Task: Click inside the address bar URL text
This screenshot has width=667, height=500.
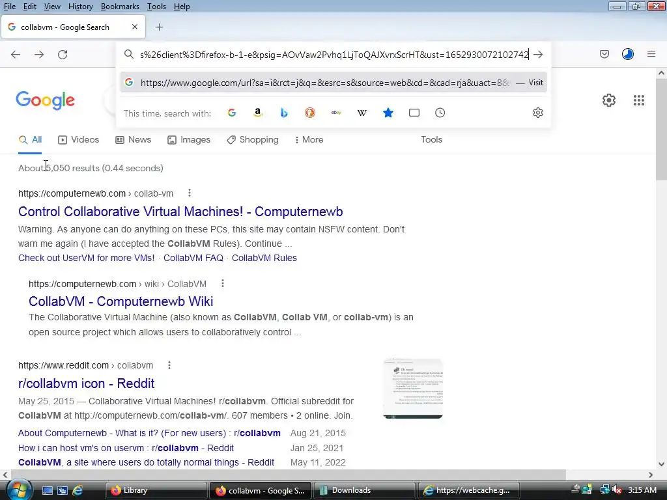Action: (x=334, y=55)
